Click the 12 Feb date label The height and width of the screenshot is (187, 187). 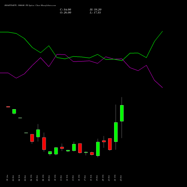tap(67, 178)
